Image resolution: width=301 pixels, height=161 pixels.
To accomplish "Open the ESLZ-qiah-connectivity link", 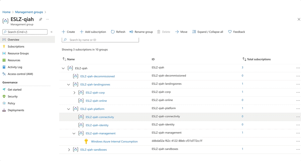I will point(100,117).
